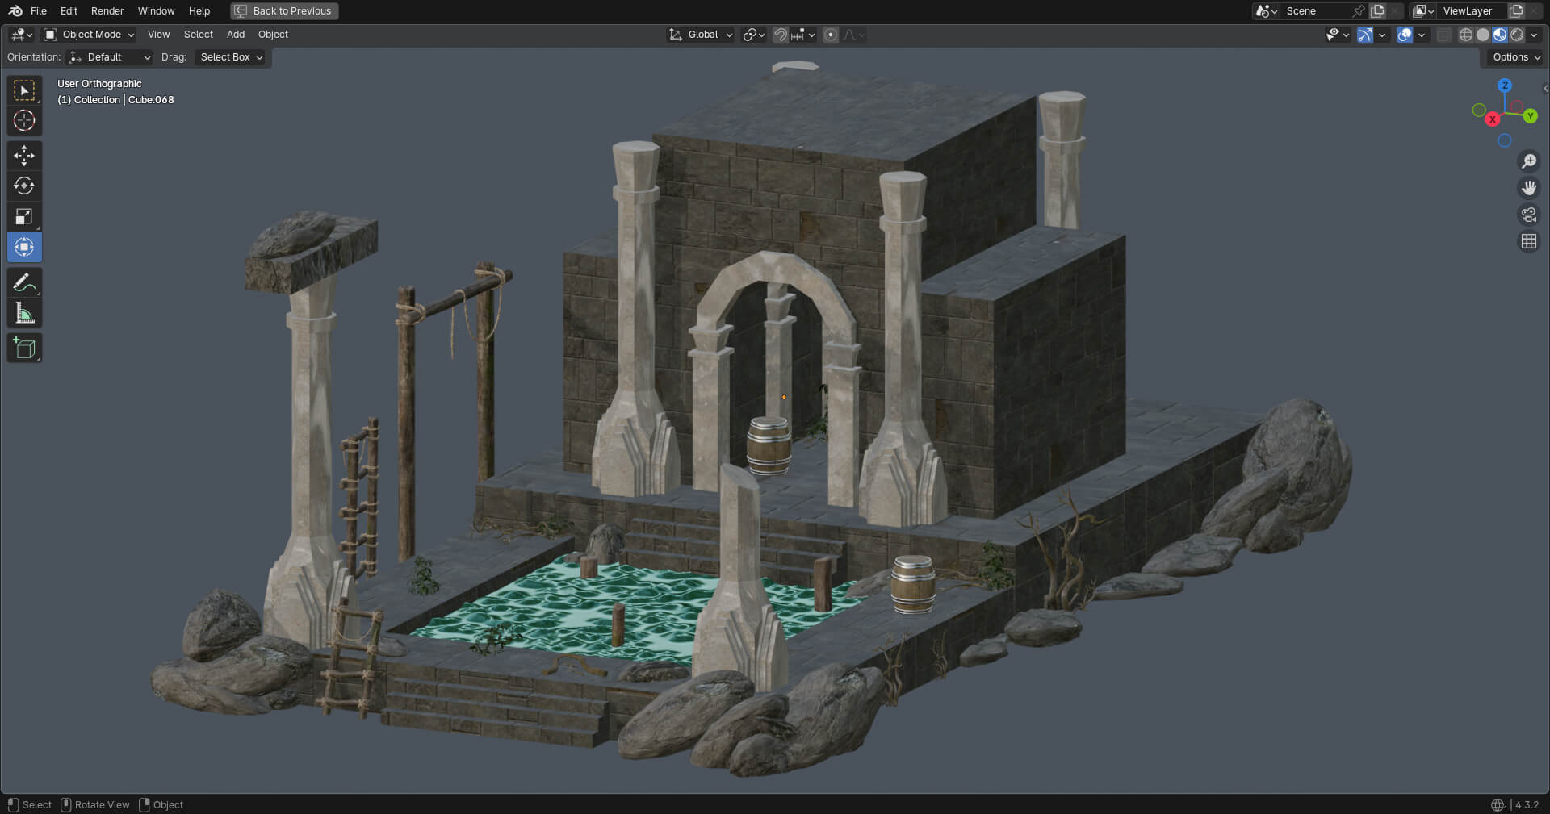Toggle show gizmos button
Image resolution: width=1550 pixels, height=814 pixels.
pos(1365,35)
